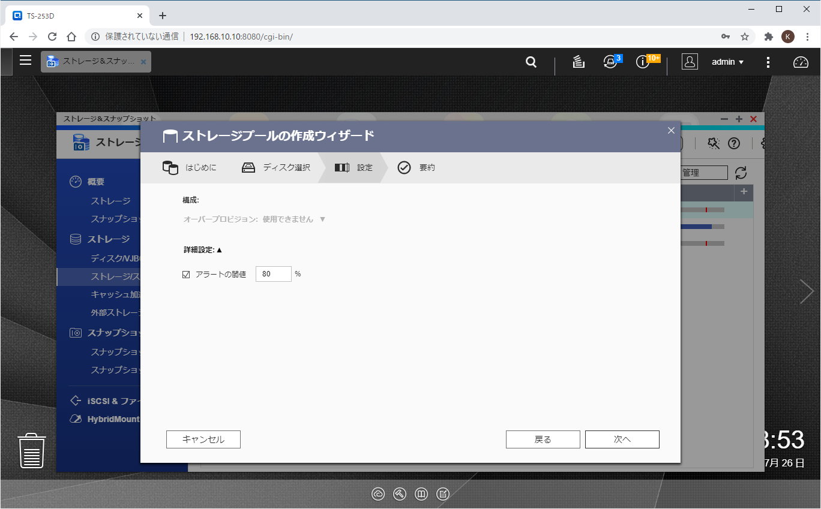Click the three-dot more options icon
Image resolution: width=821 pixels, height=509 pixels.
768,62
